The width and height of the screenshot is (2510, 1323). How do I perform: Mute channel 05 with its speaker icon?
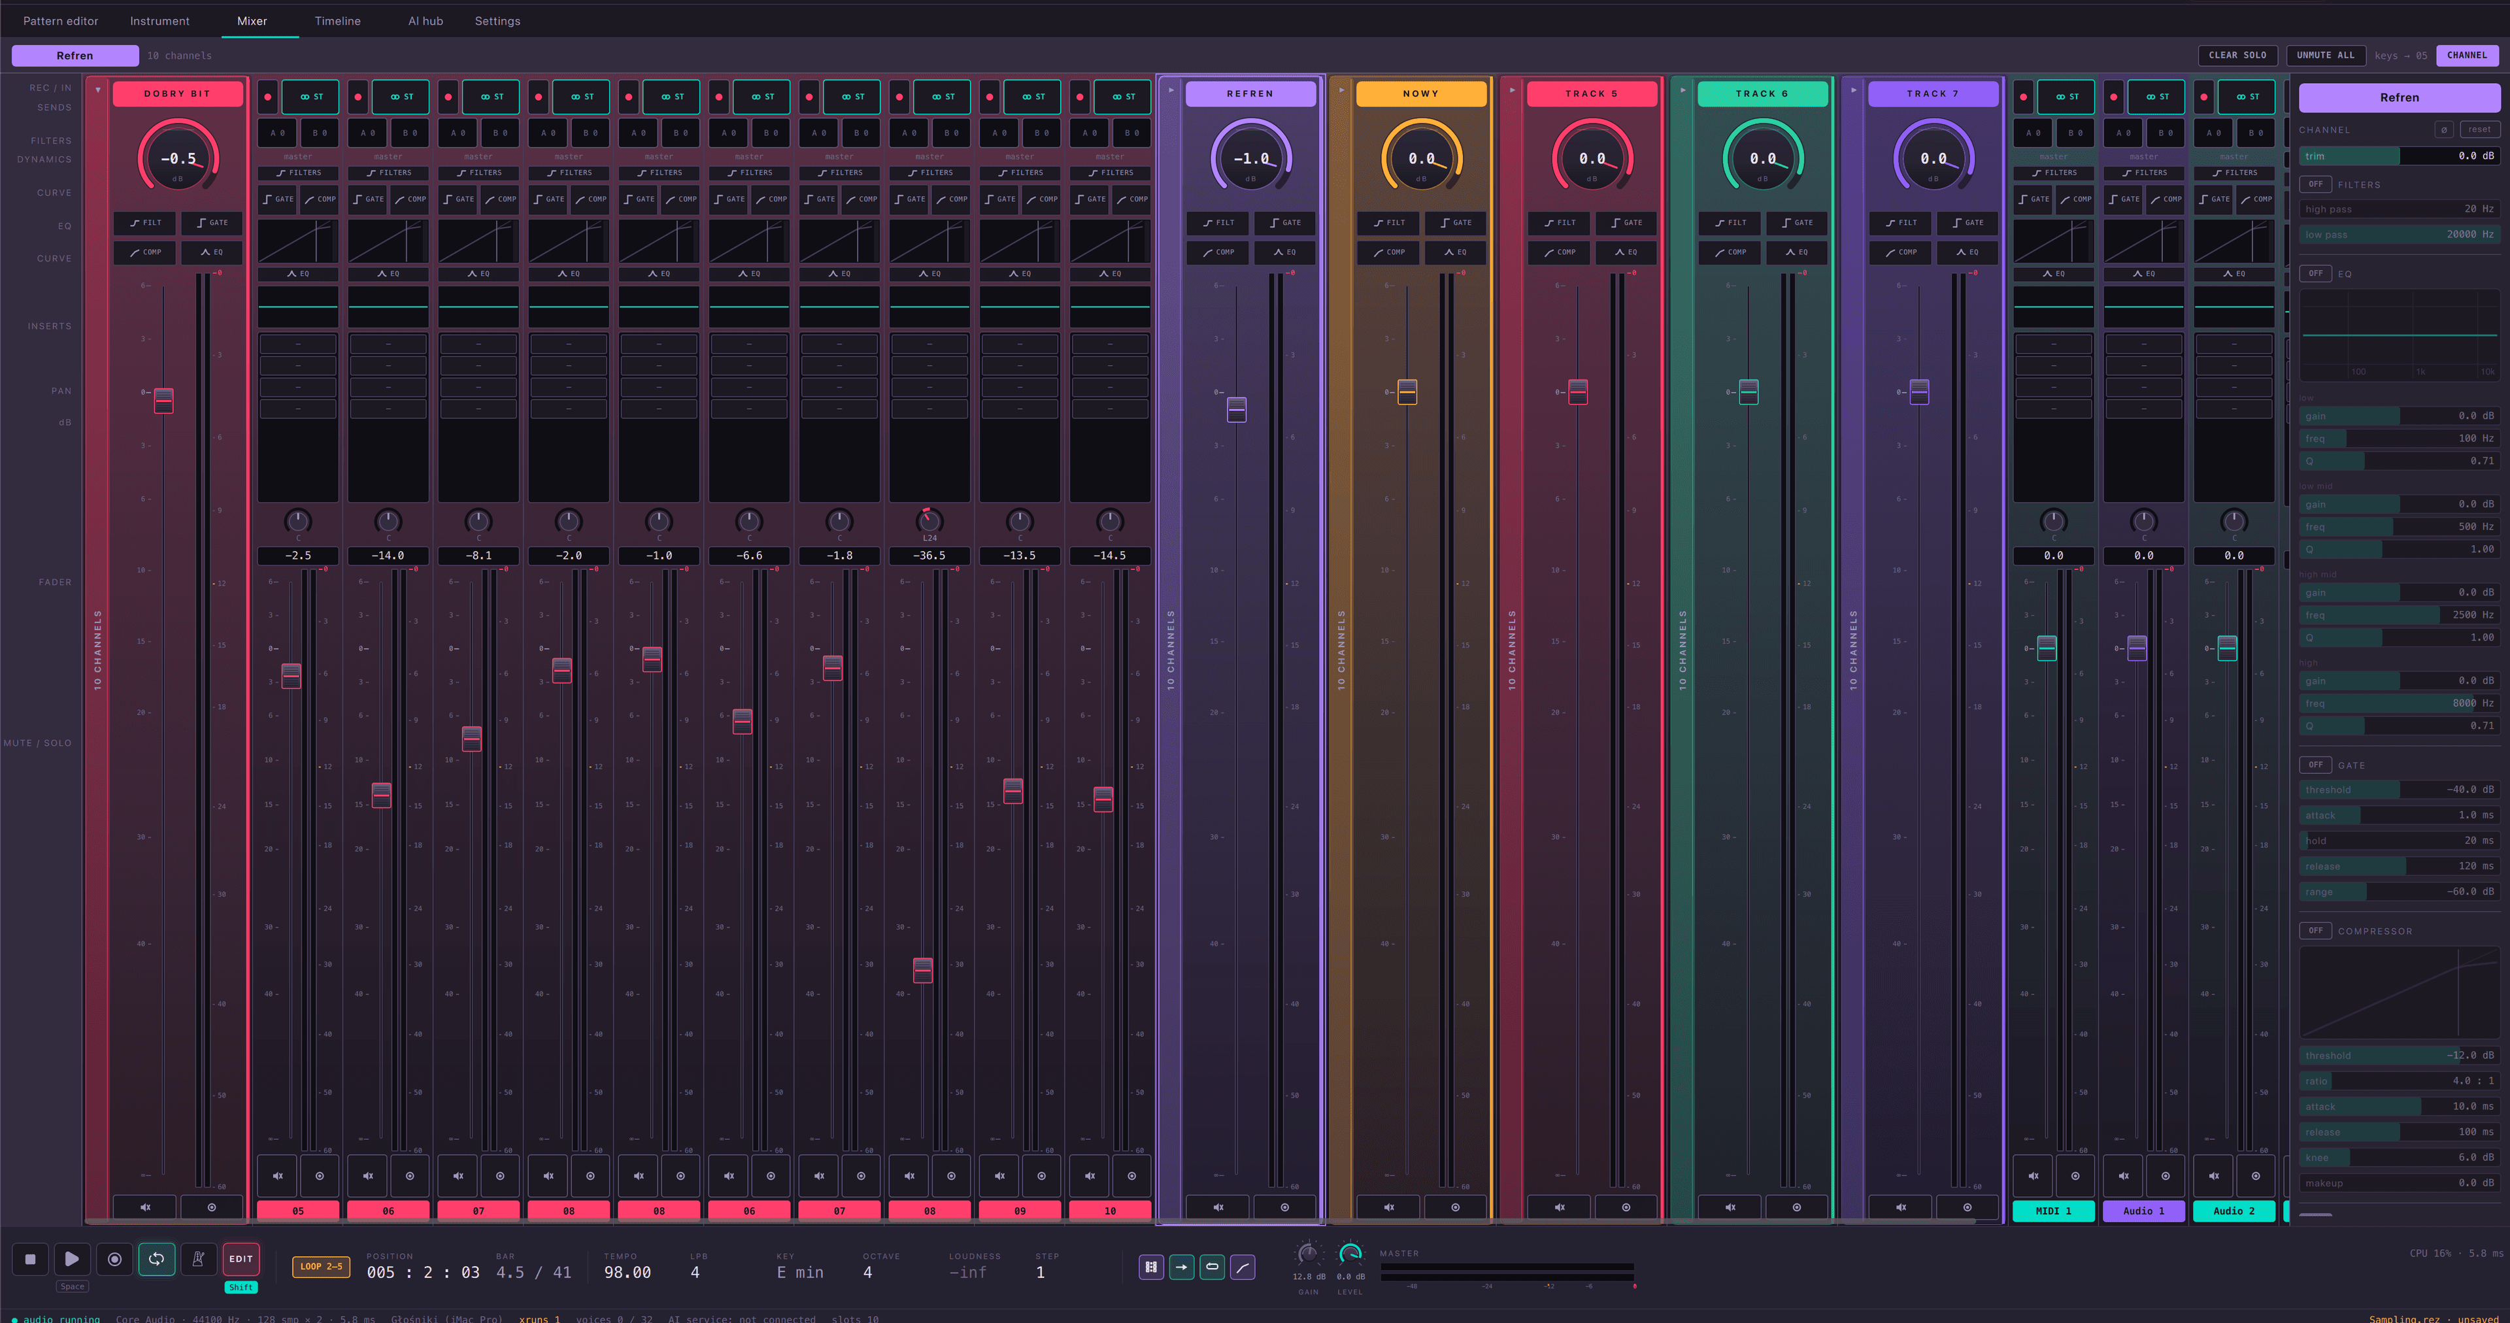point(278,1176)
